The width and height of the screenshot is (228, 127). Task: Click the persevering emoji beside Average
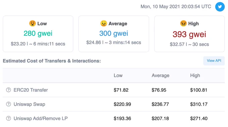(x=104, y=23)
